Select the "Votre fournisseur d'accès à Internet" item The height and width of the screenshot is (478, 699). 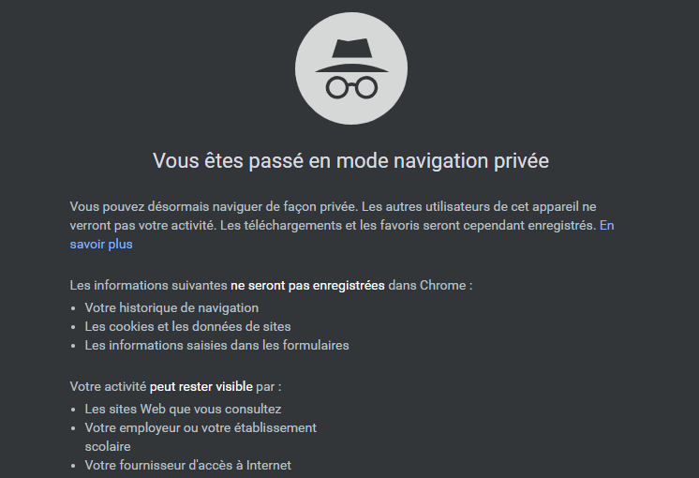coord(187,465)
